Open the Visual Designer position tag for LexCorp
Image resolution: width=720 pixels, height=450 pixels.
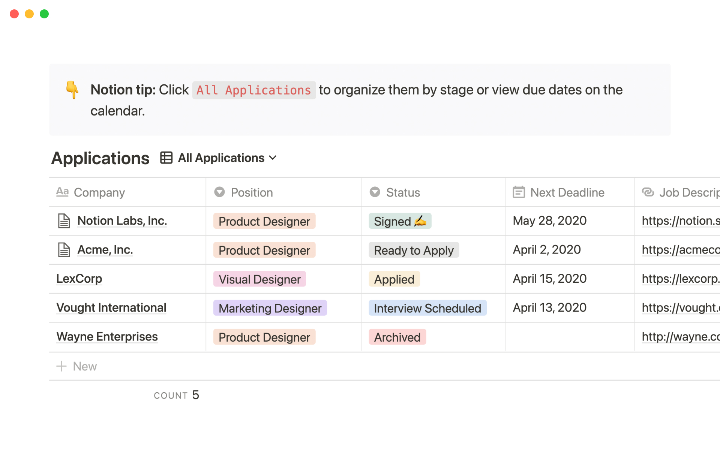point(259,279)
